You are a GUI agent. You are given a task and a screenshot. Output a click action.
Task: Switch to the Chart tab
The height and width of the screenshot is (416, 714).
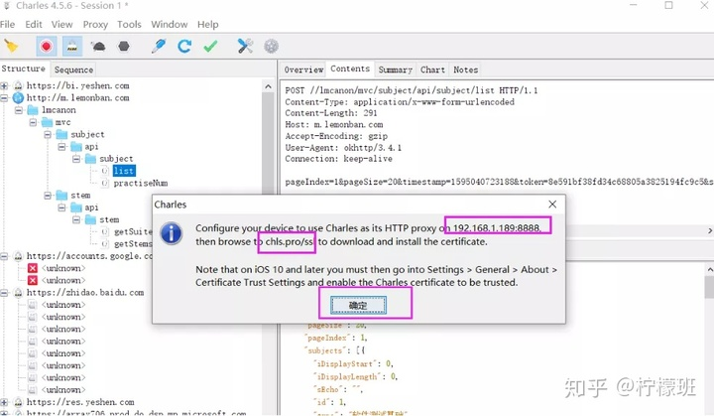tap(432, 69)
